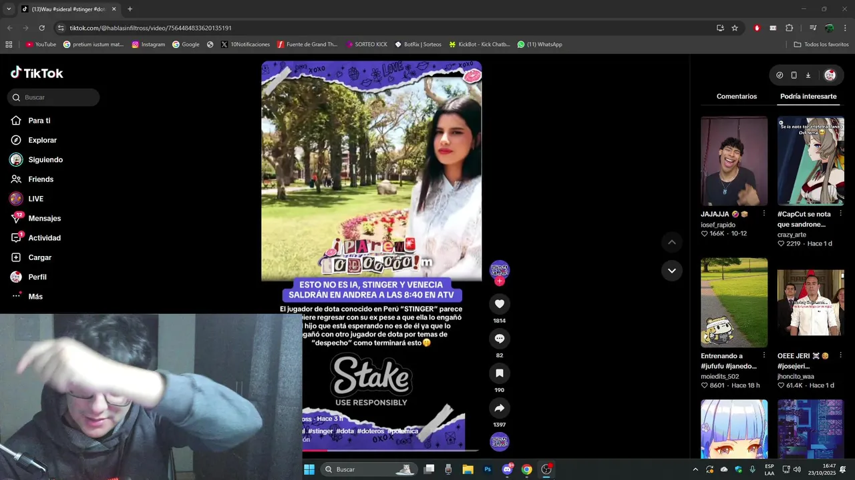The width and height of the screenshot is (855, 480).
Task: Go to the next video (down arrow)
Action: 672,271
